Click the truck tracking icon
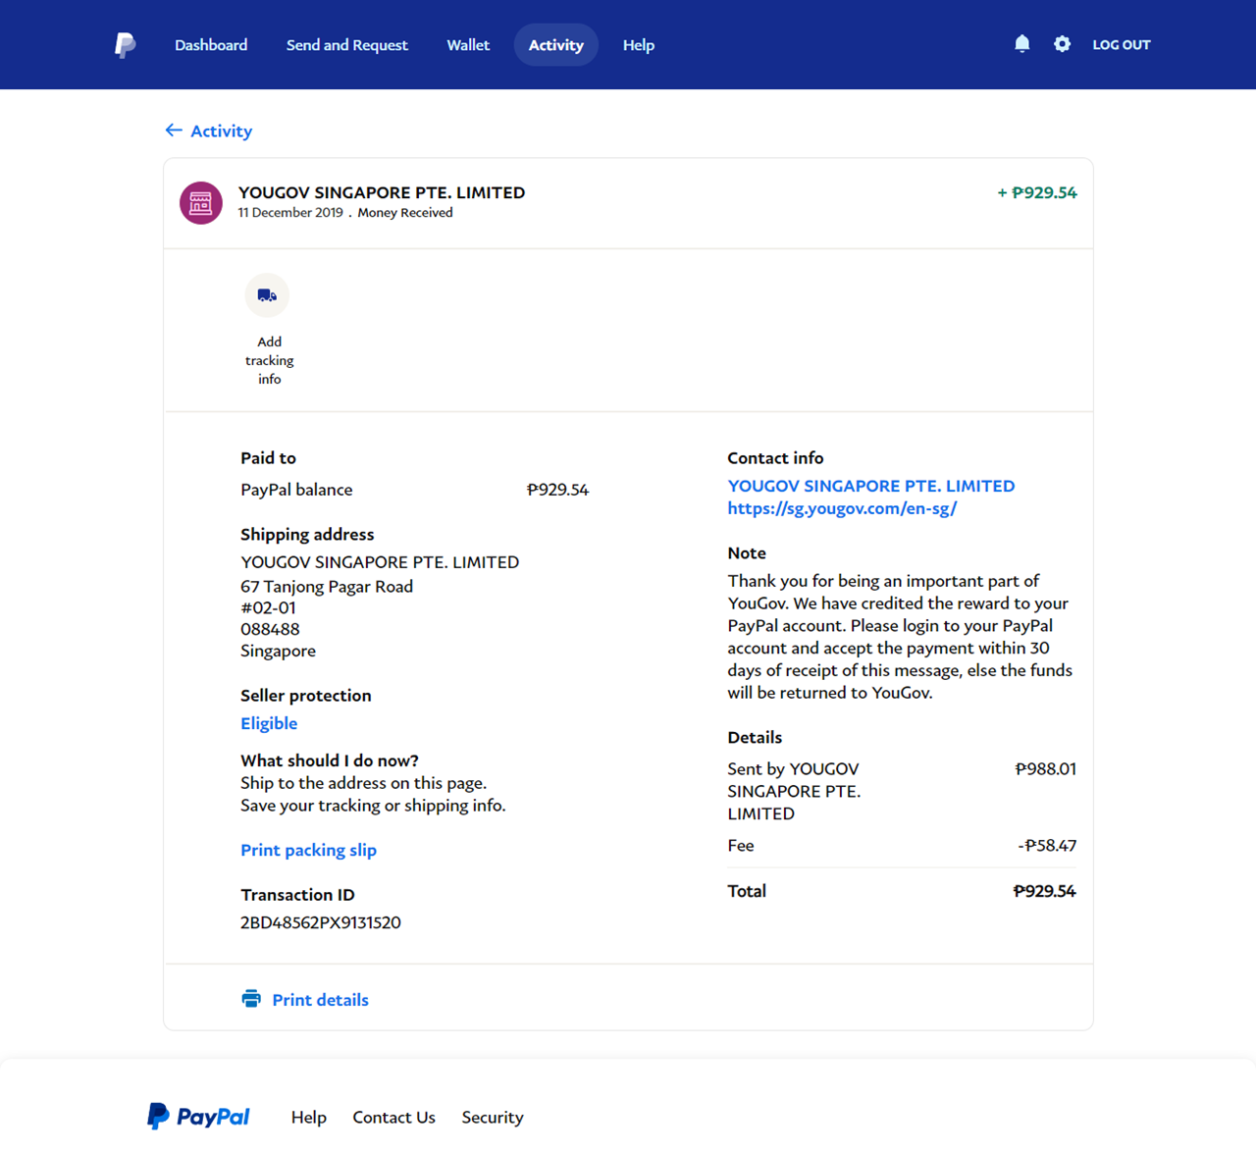This screenshot has width=1256, height=1152. pyautogui.click(x=267, y=295)
